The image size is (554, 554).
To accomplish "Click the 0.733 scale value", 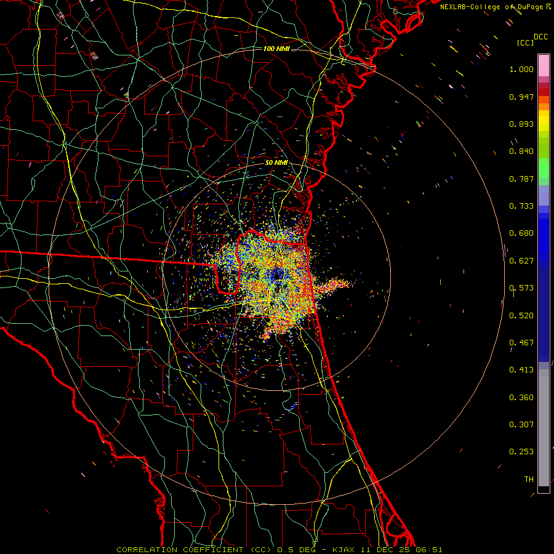I will click(x=521, y=206).
